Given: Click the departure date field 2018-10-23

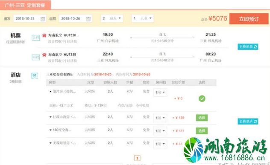Looking at the screenshot, I should pos(29,19).
